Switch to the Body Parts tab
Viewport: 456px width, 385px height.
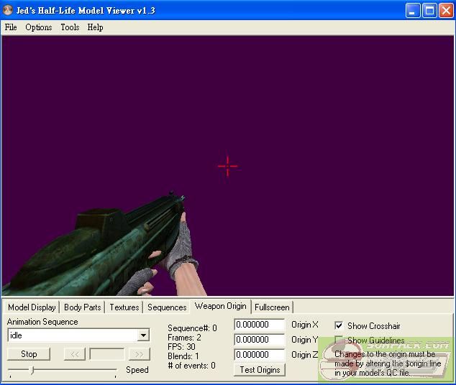[83, 307]
